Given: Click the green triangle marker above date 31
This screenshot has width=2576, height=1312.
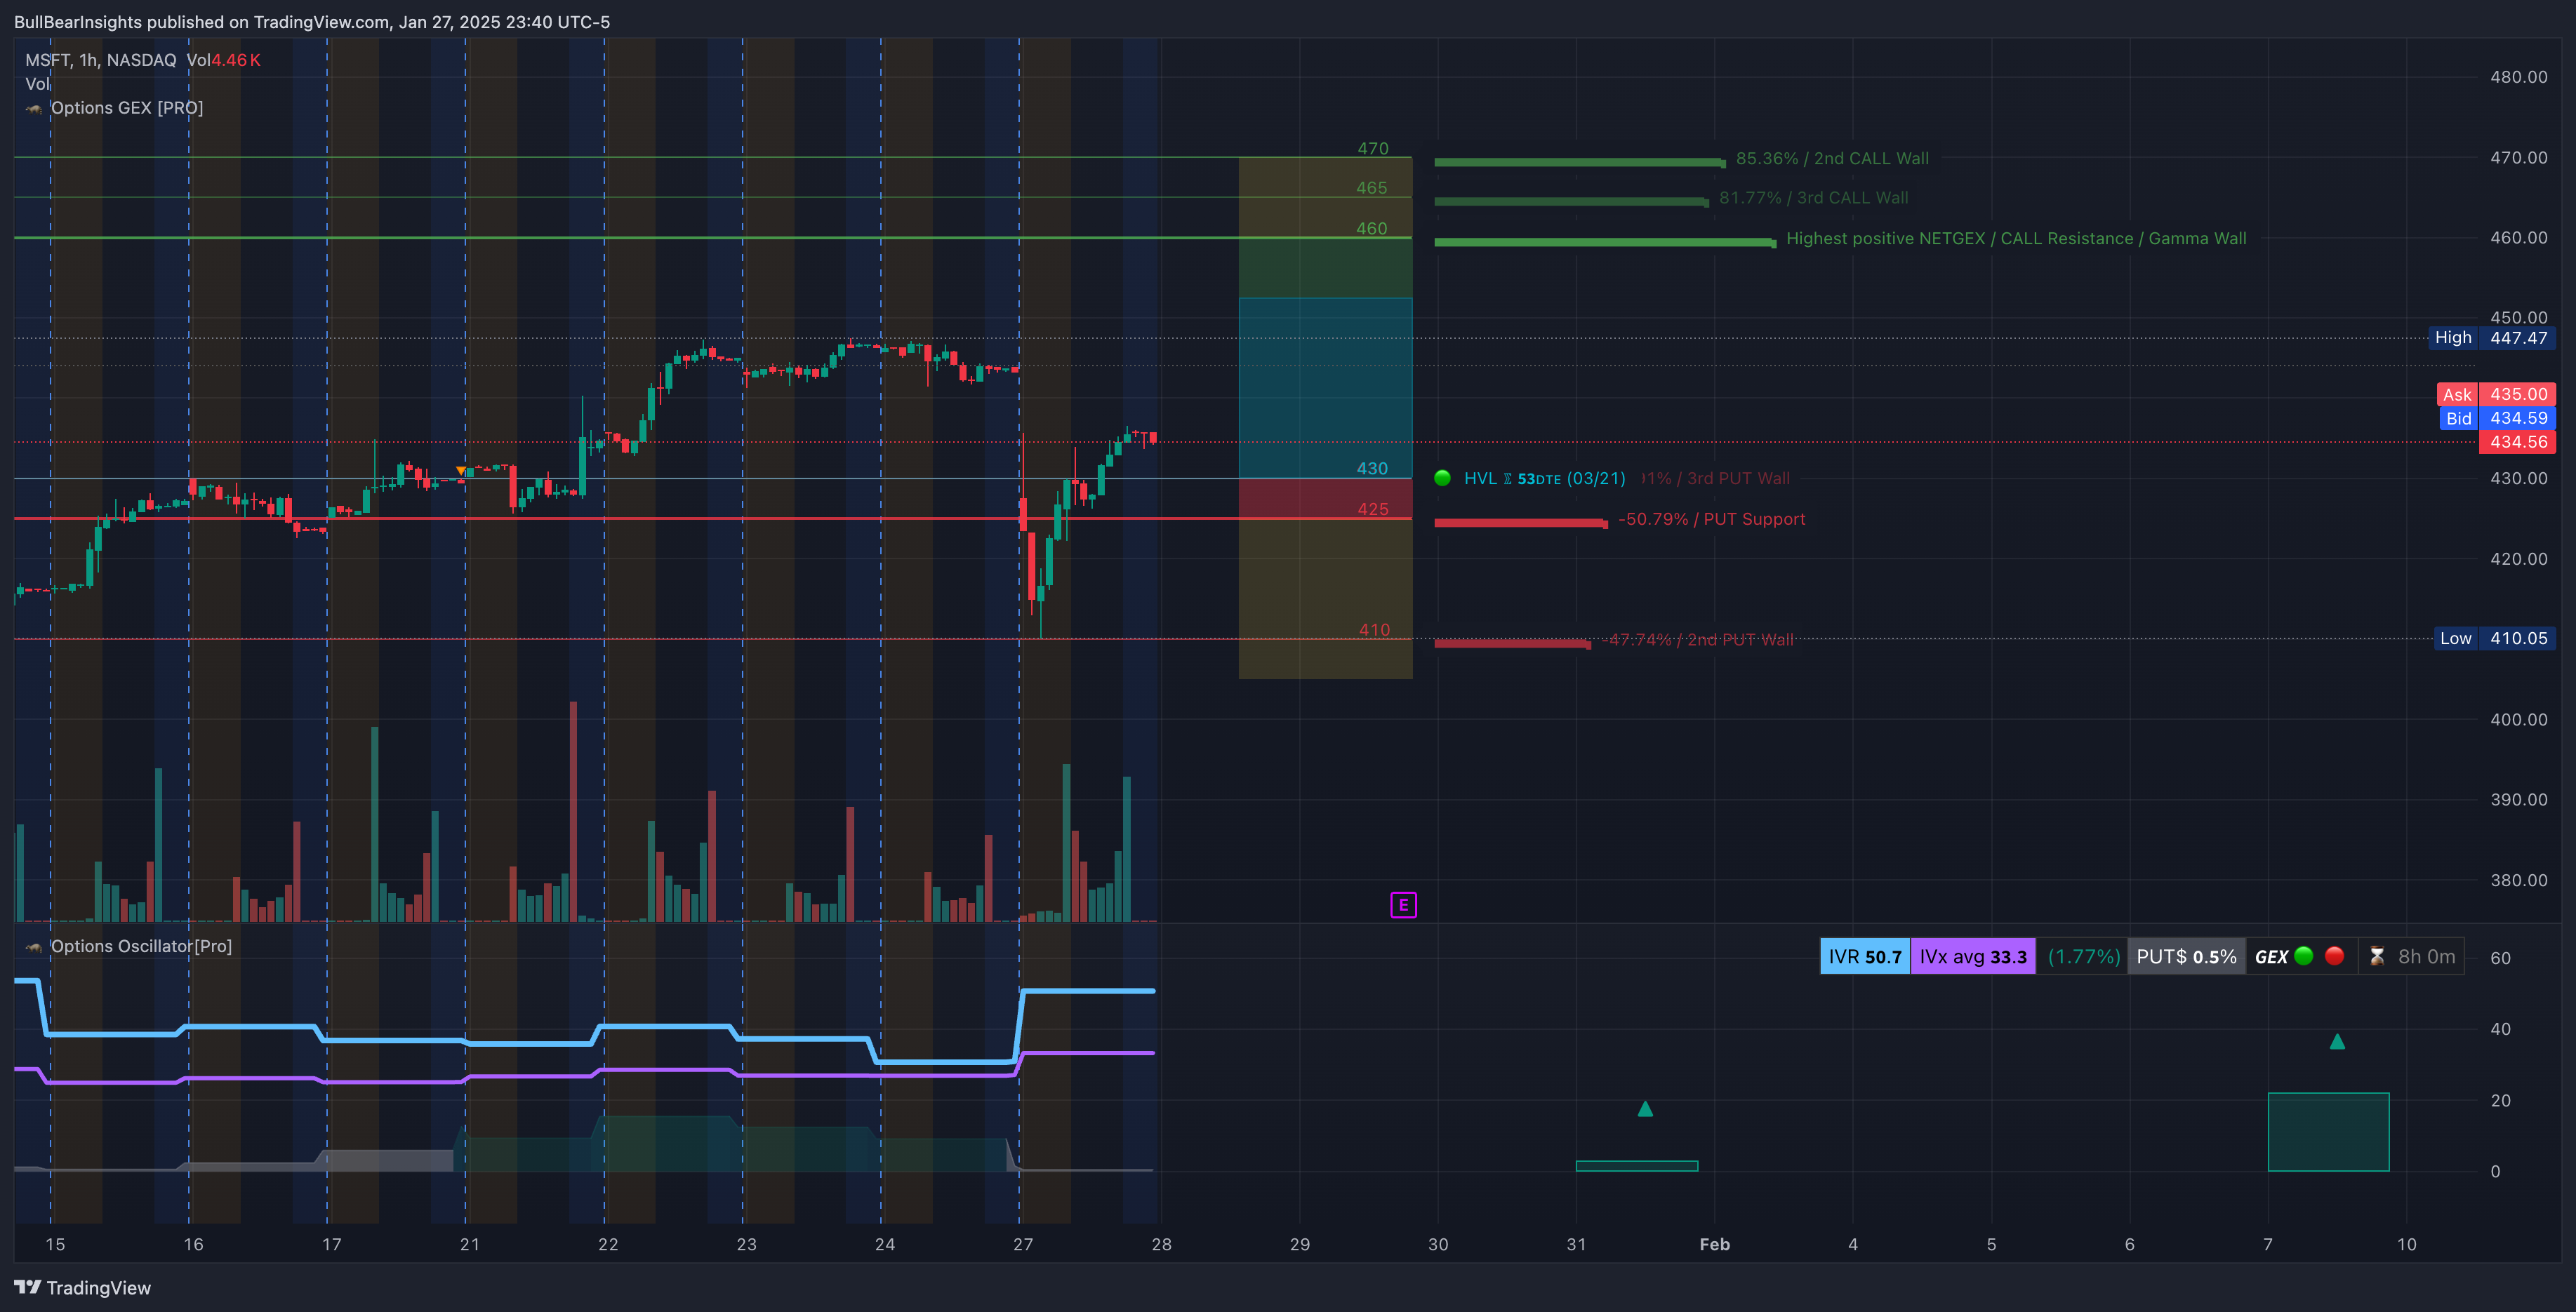Looking at the screenshot, I should (x=1645, y=1108).
